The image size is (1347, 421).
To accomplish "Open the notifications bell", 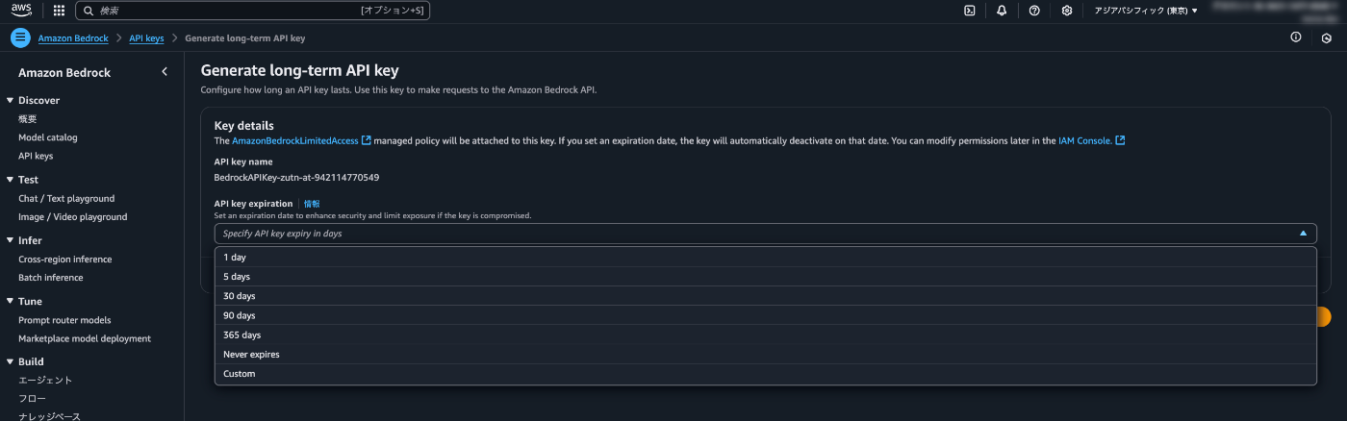I will pyautogui.click(x=1002, y=11).
